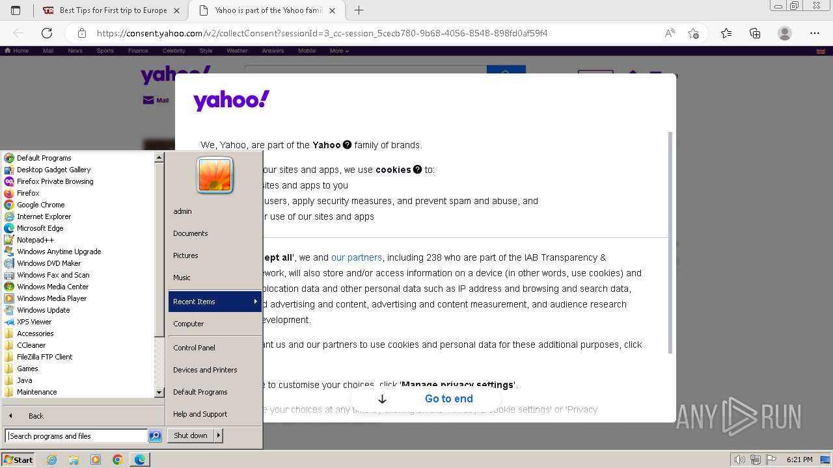Switch to Best Tips for First trip tab
Image resolution: width=833 pixels, height=468 pixels.
coord(111,10)
